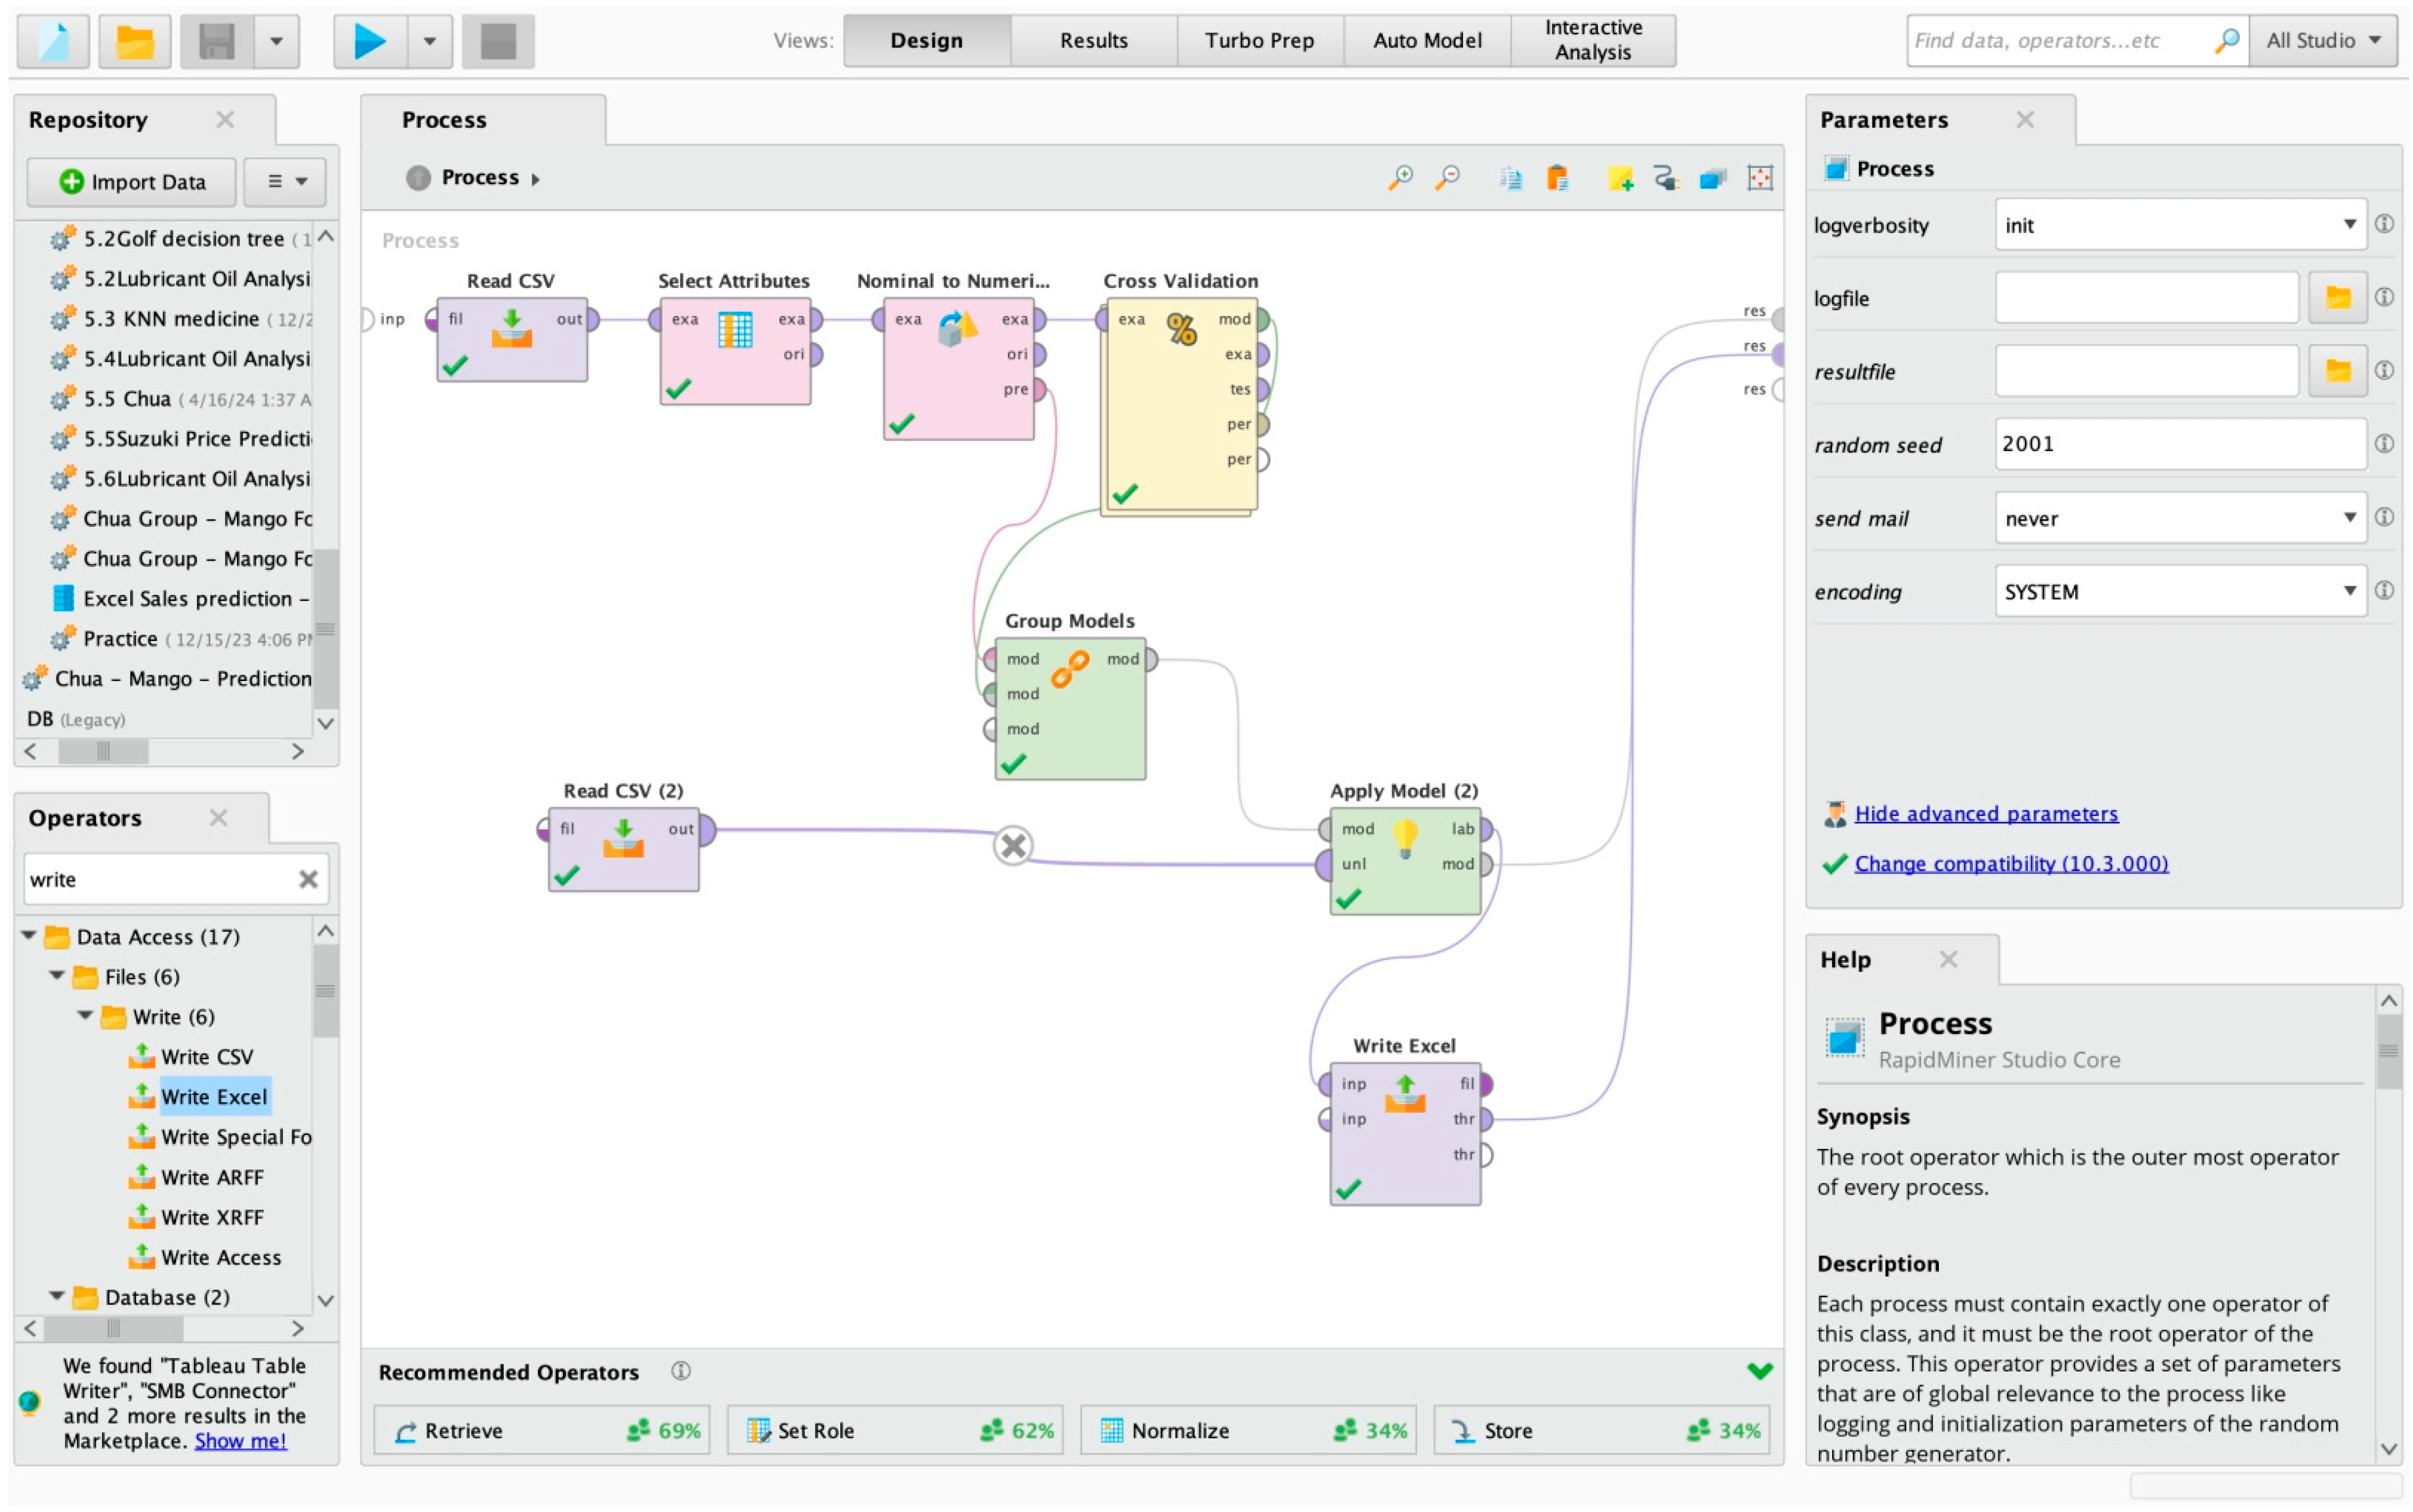
Task: Click the stop process button
Action: [497, 41]
